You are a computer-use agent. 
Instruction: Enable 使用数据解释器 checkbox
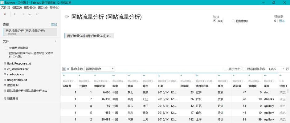click(x=6, y=48)
